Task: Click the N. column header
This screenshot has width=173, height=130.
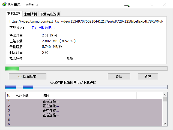Action: click(x=10, y=95)
